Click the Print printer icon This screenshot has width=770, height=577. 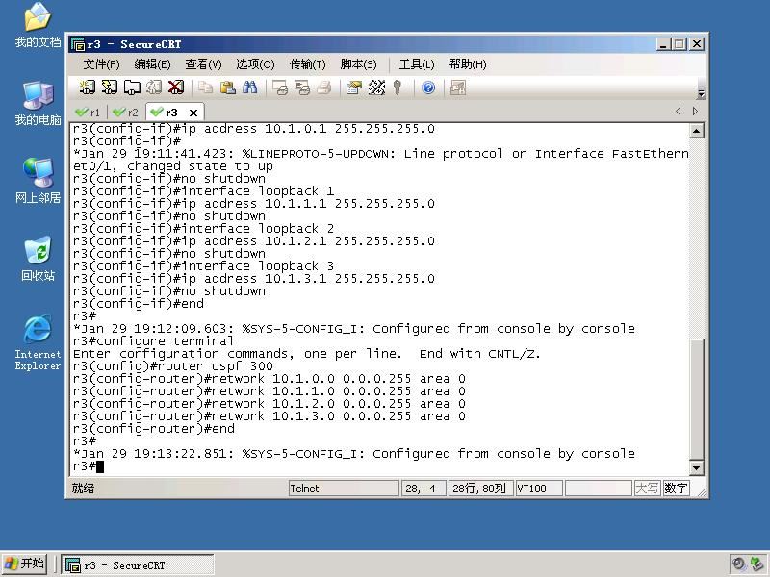point(324,88)
